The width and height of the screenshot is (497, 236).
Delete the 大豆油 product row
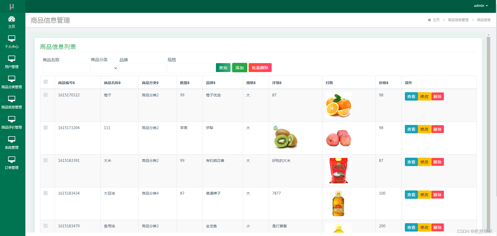point(437,195)
